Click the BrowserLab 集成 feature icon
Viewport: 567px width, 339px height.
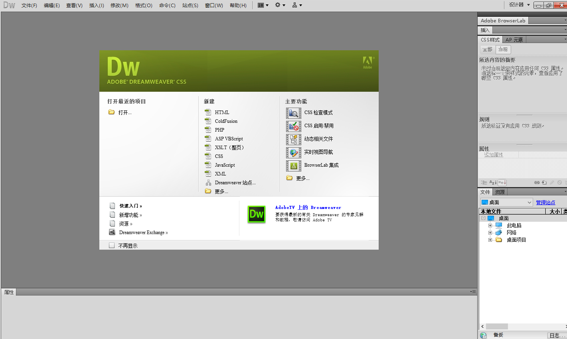click(294, 166)
